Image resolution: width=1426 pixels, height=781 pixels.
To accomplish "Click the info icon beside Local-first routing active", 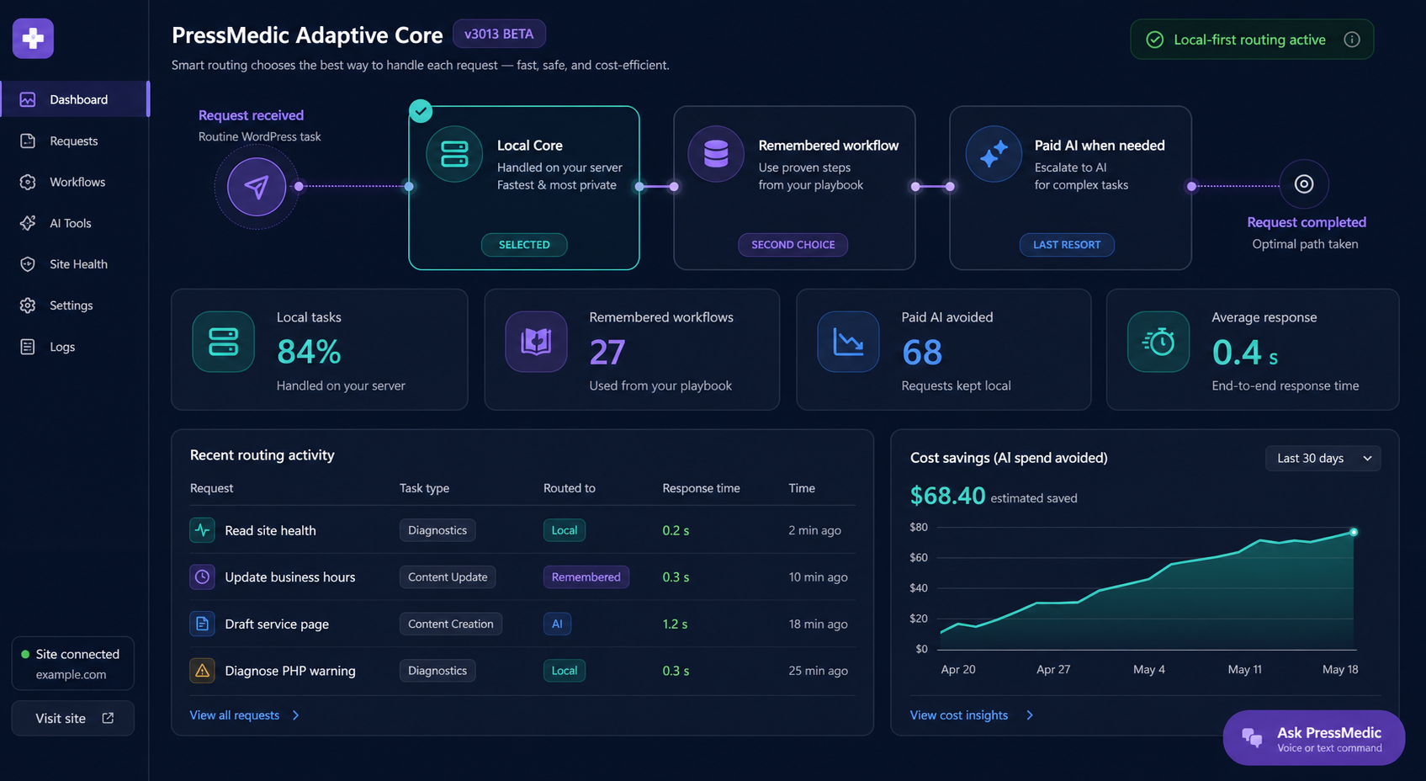I will click(1352, 40).
